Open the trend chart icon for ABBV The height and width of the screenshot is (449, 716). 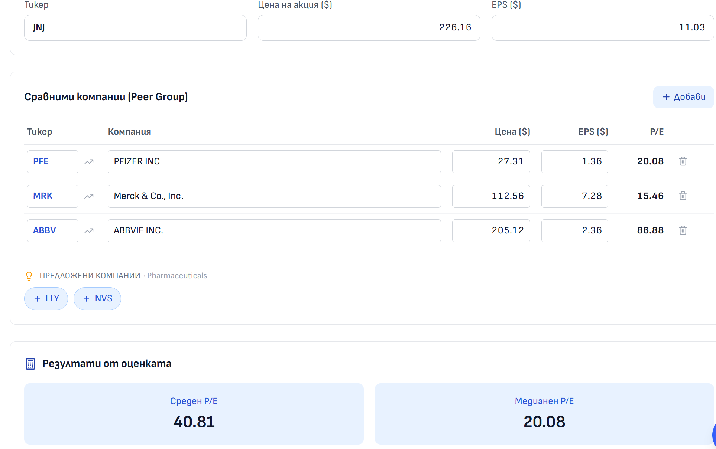click(x=89, y=231)
